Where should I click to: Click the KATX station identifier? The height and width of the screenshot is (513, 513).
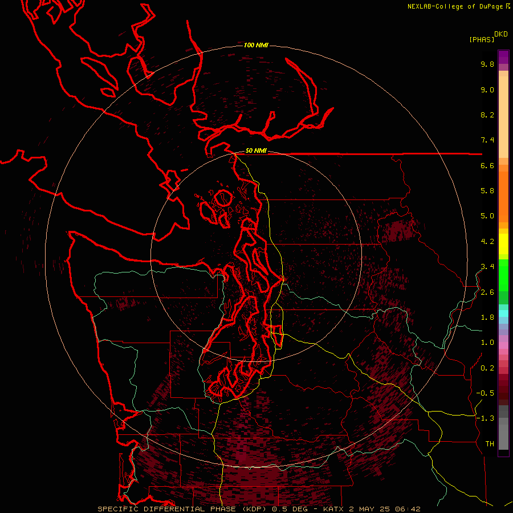pyautogui.click(x=333, y=509)
